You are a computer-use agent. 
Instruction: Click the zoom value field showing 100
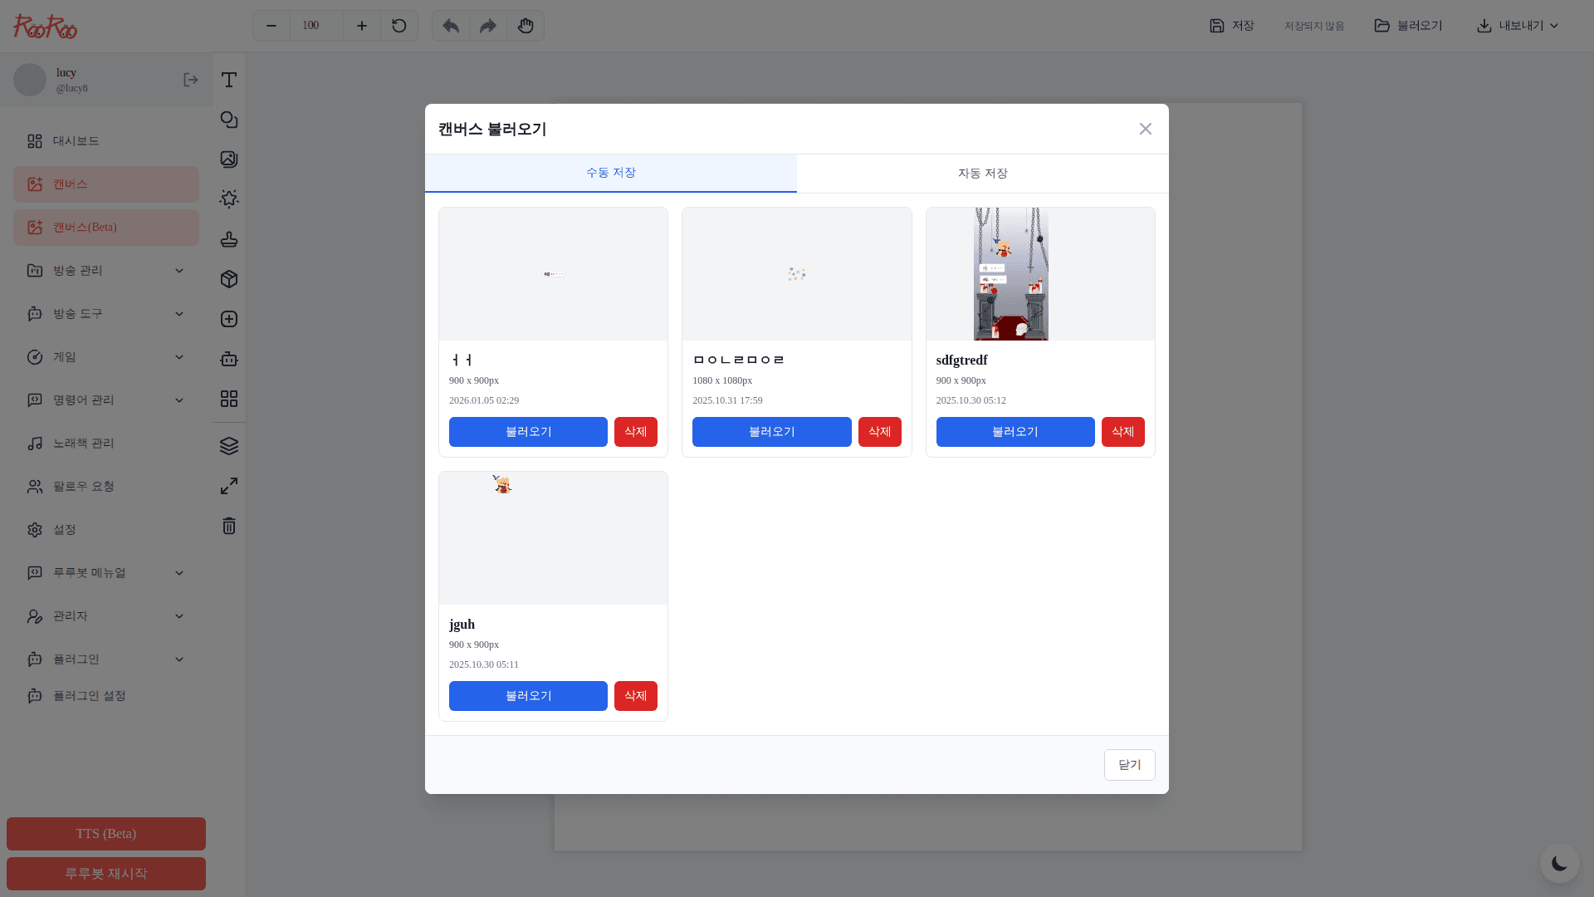[316, 26]
